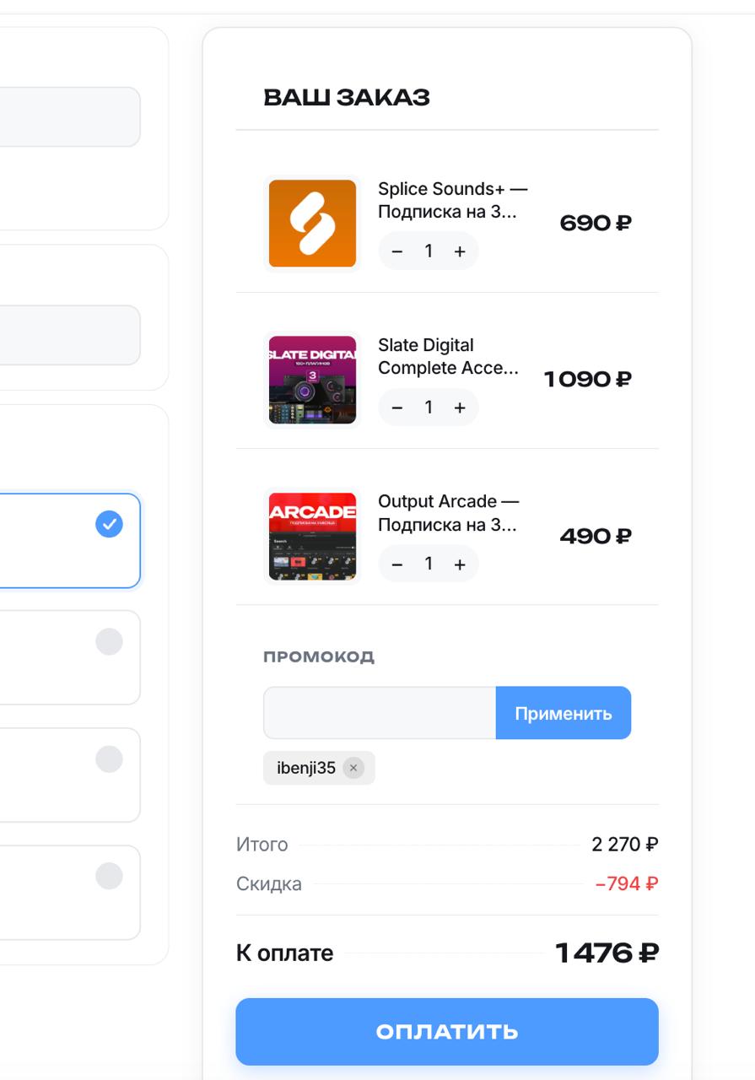Click the selected blue checkmark radio option
755x1080 pixels.
point(109,524)
